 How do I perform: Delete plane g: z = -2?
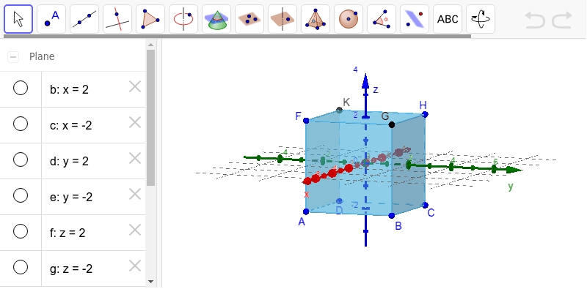pos(135,266)
